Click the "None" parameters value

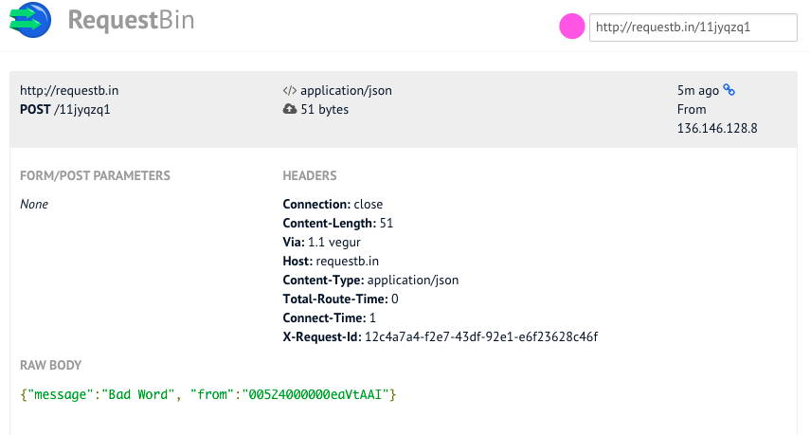click(x=34, y=204)
